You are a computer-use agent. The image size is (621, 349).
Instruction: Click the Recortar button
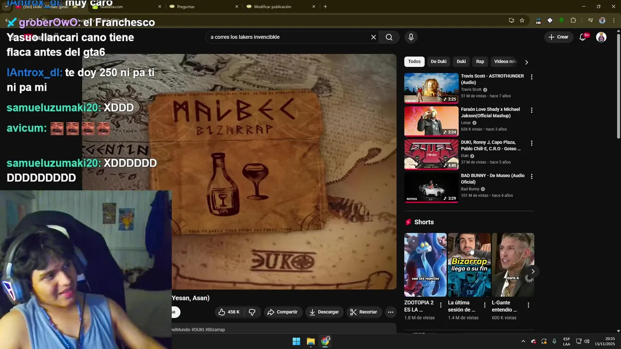(x=363, y=312)
